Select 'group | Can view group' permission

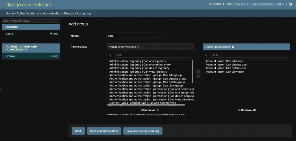point(146,85)
